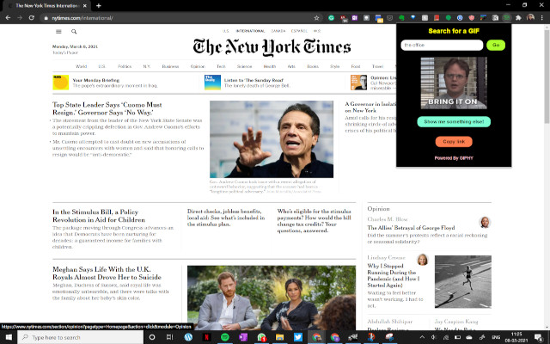Open the Grammarly extension icon
This screenshot has width=550, height=344.
click(331, 18)
